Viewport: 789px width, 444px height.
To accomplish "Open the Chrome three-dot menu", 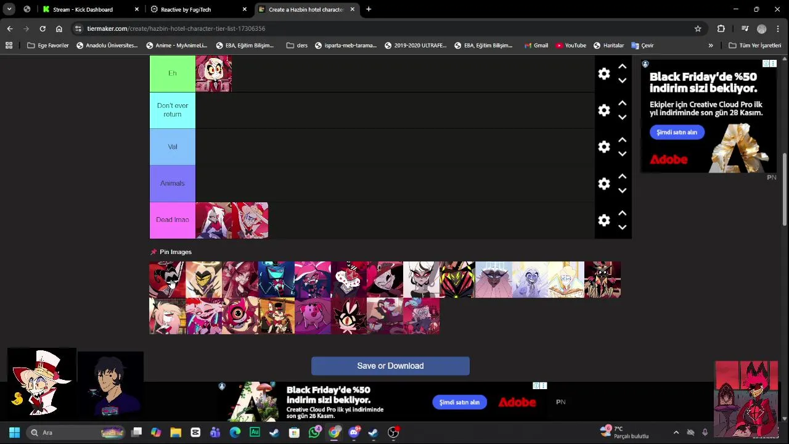I will (x=779, y=28).
